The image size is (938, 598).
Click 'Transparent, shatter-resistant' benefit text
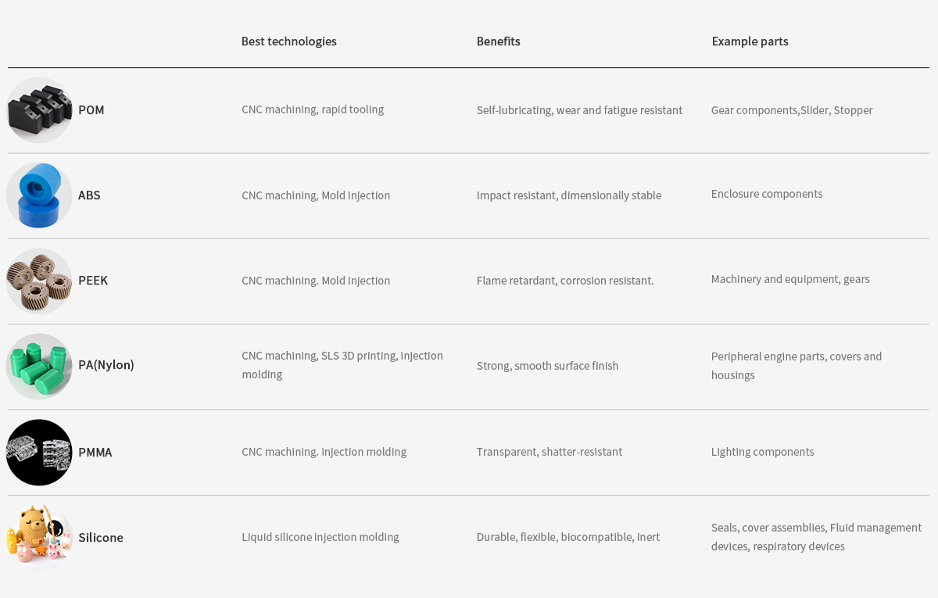point(550,452)
